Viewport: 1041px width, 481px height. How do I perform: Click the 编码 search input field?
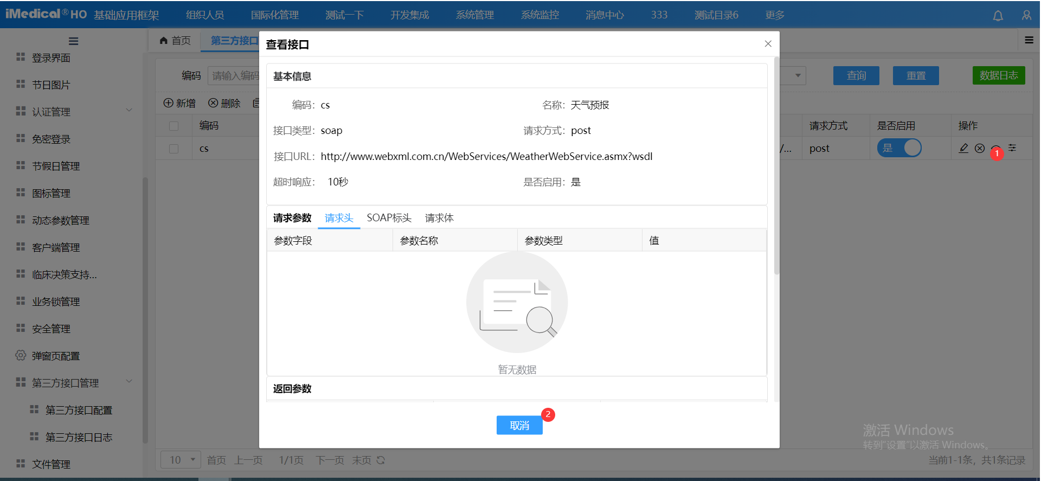click(x=234, y=76)
